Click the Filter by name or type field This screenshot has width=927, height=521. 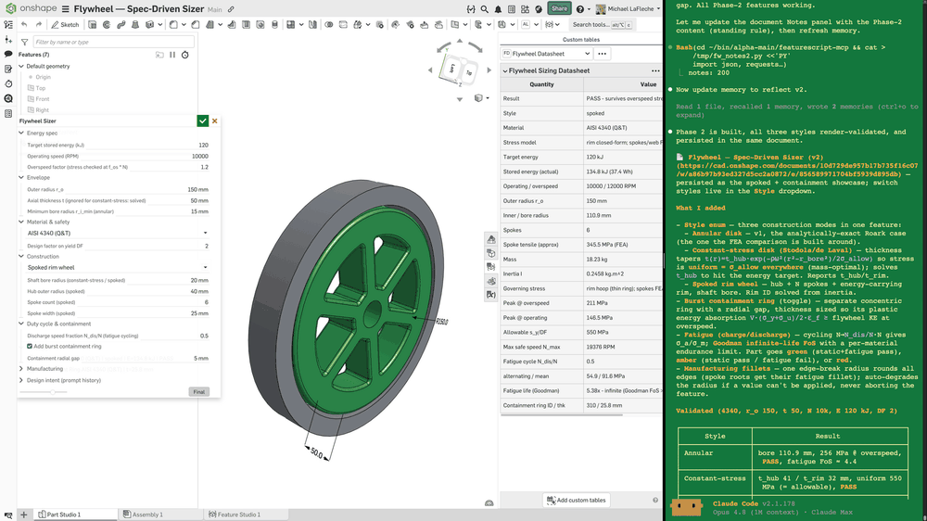pyautogui.click(x=113, y=42)
